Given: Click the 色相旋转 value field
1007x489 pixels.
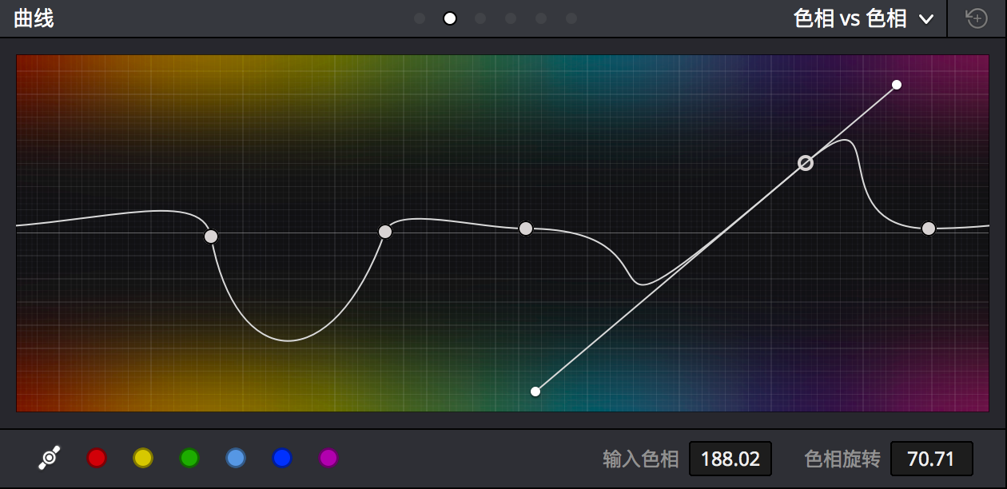Looking at the screenshot, I should point(931,459).
